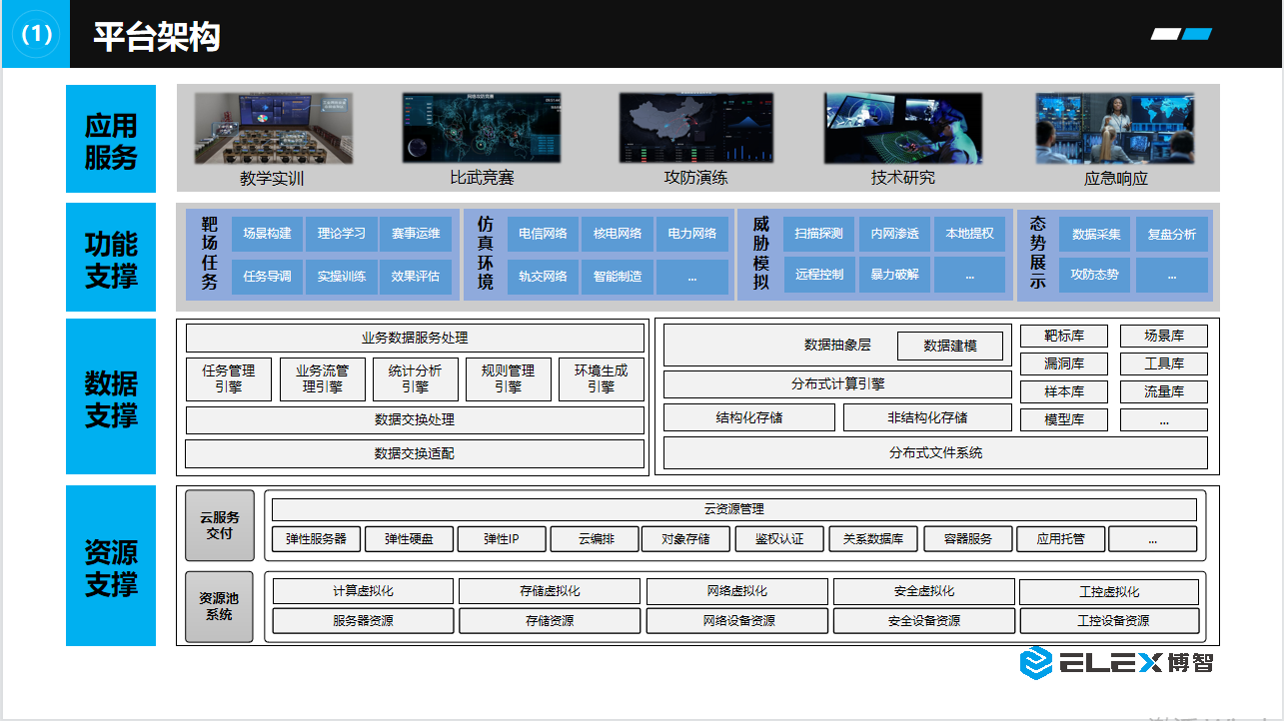Click the ELEX博智 logo
This screenshot has height=721, width=1284.
coord(1116,661)
